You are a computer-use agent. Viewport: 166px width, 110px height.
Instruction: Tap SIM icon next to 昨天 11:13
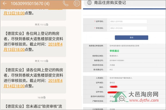47,61
